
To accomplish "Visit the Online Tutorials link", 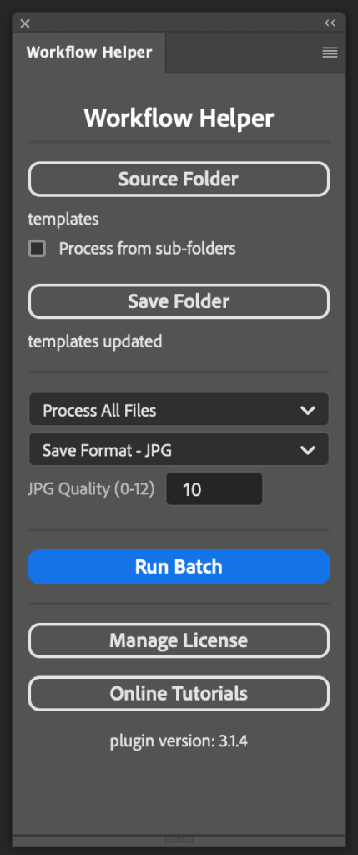I will click(179, 694).
